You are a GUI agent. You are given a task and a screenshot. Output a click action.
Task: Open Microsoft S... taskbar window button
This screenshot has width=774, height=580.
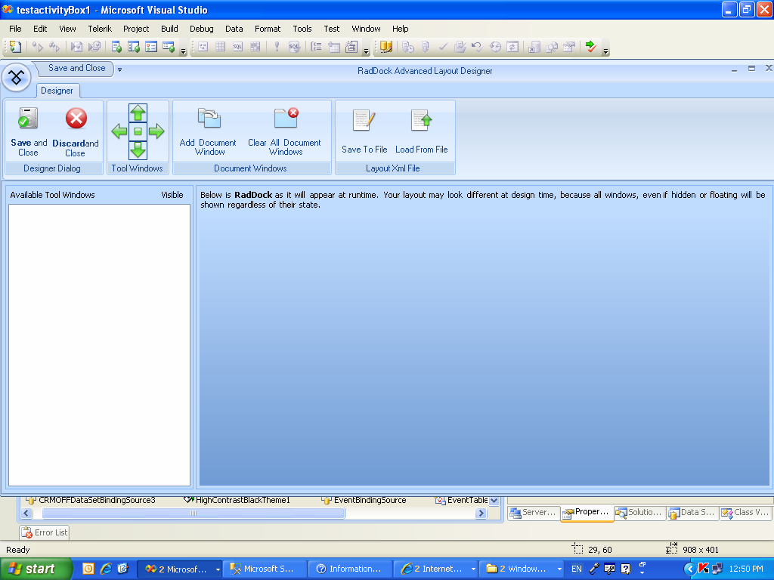[x=265, y=569]
